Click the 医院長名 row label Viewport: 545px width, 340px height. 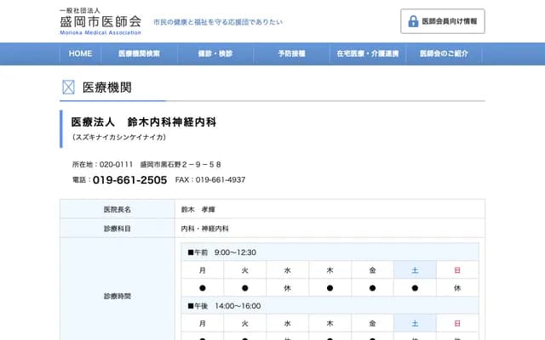[x=117, y=209]
